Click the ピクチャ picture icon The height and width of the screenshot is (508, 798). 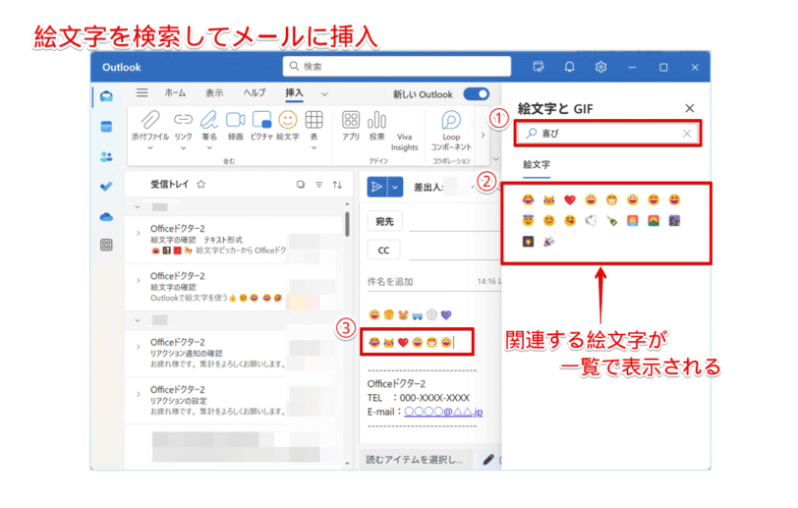pos(261,120)
